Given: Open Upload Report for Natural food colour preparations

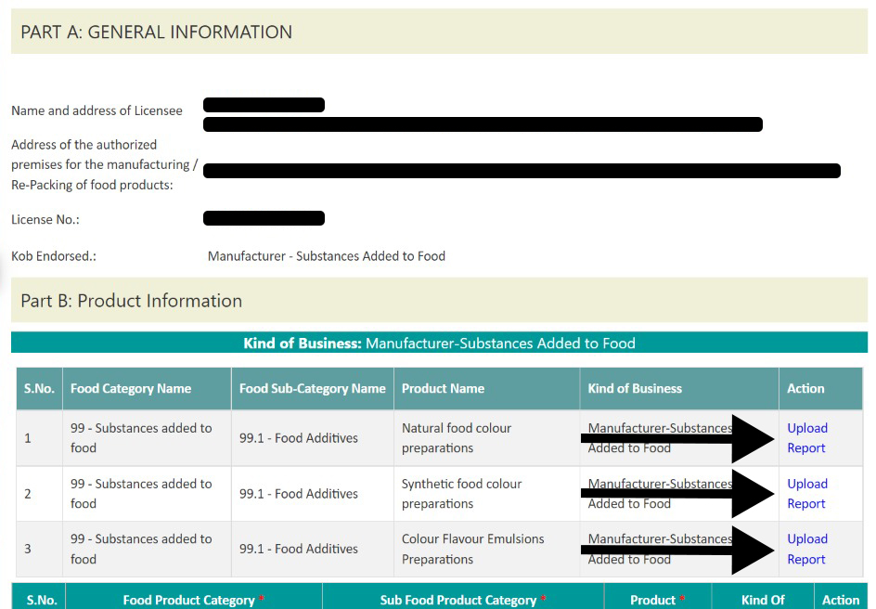Looking at the screenshot, I should point(807,438).
